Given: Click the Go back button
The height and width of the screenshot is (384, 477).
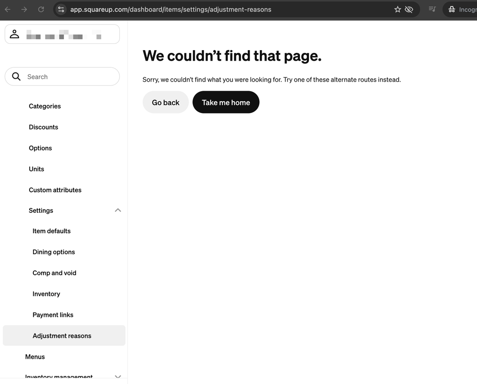Looking at the screenshot, I should 166,103.
